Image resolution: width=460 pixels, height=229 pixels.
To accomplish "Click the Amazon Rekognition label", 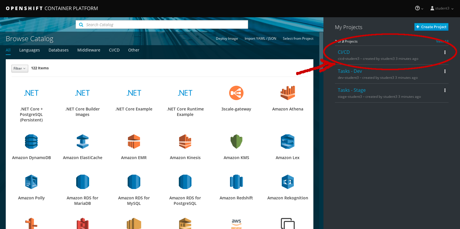I will coord(288,198).
